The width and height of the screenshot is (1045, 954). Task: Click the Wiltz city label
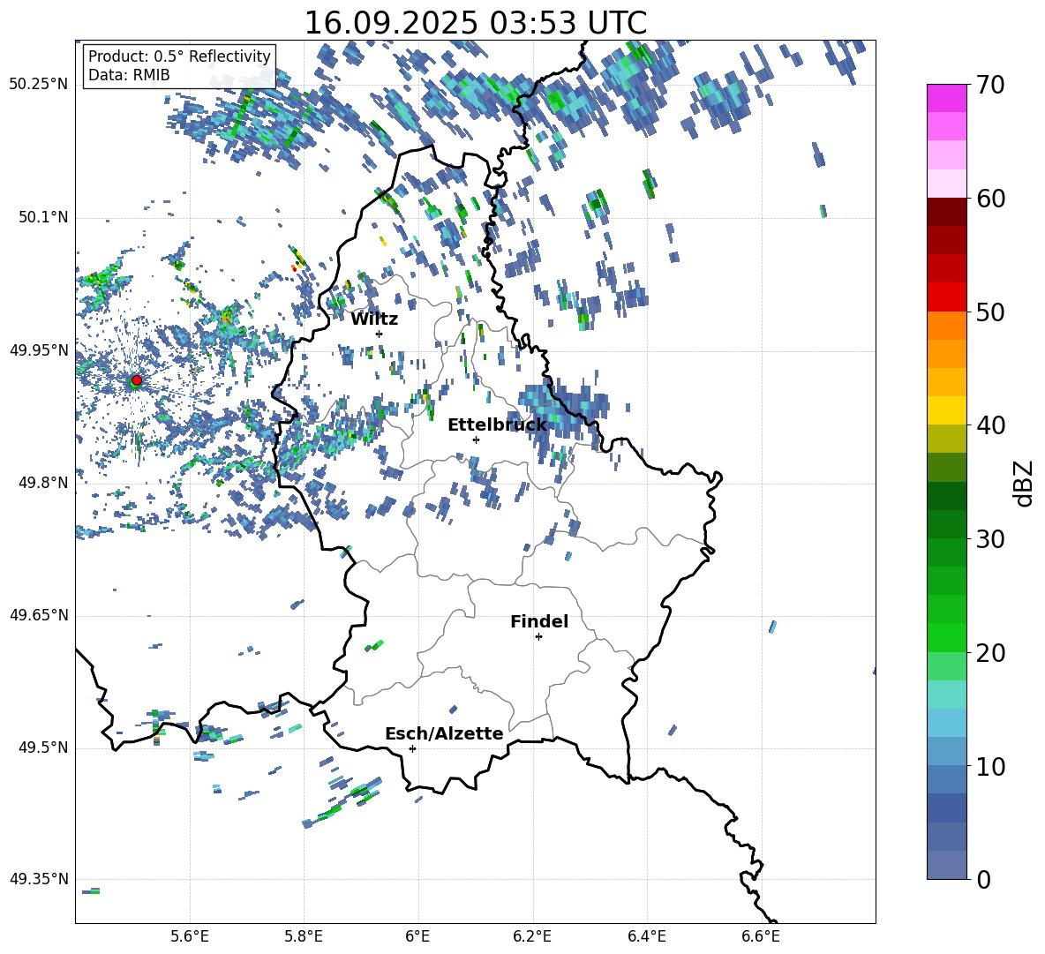(x=374, y=319)
